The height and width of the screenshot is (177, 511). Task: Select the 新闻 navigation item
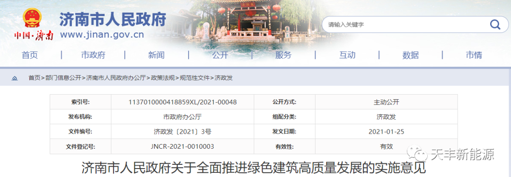(x=157, y=55)
